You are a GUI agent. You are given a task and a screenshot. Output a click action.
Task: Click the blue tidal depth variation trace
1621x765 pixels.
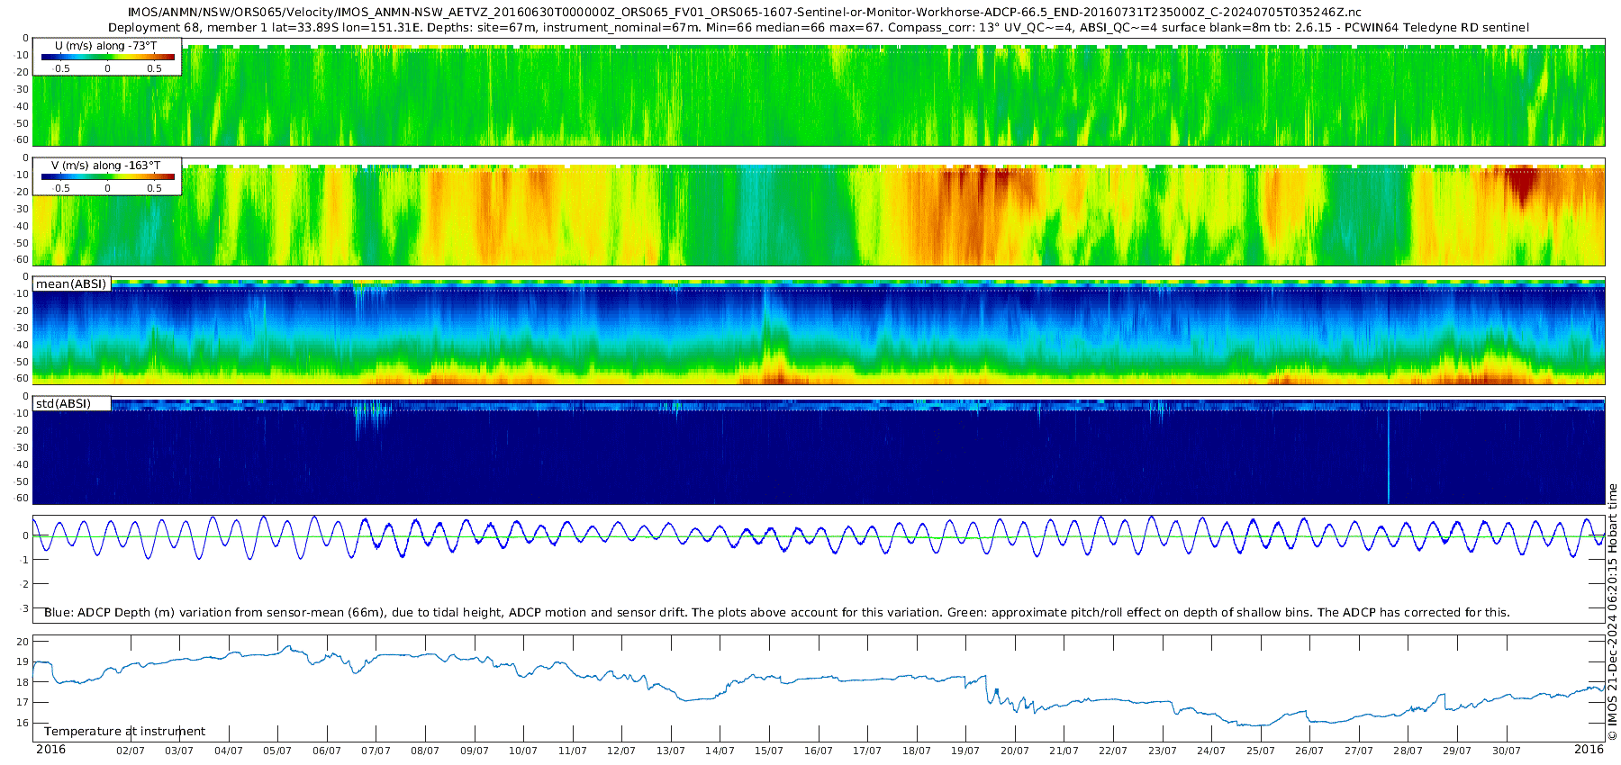(x=818, y=536)
